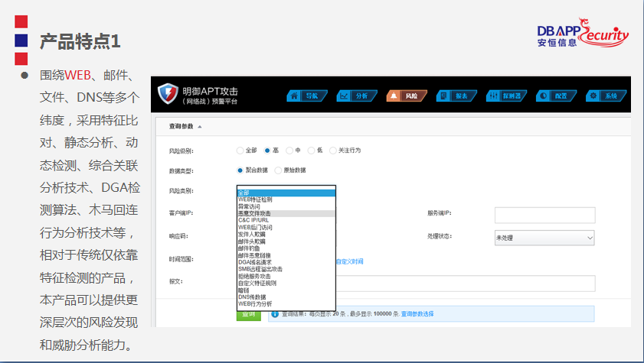
Task: Choose 聚合数据 data type radio
Action: click(240, 170)
